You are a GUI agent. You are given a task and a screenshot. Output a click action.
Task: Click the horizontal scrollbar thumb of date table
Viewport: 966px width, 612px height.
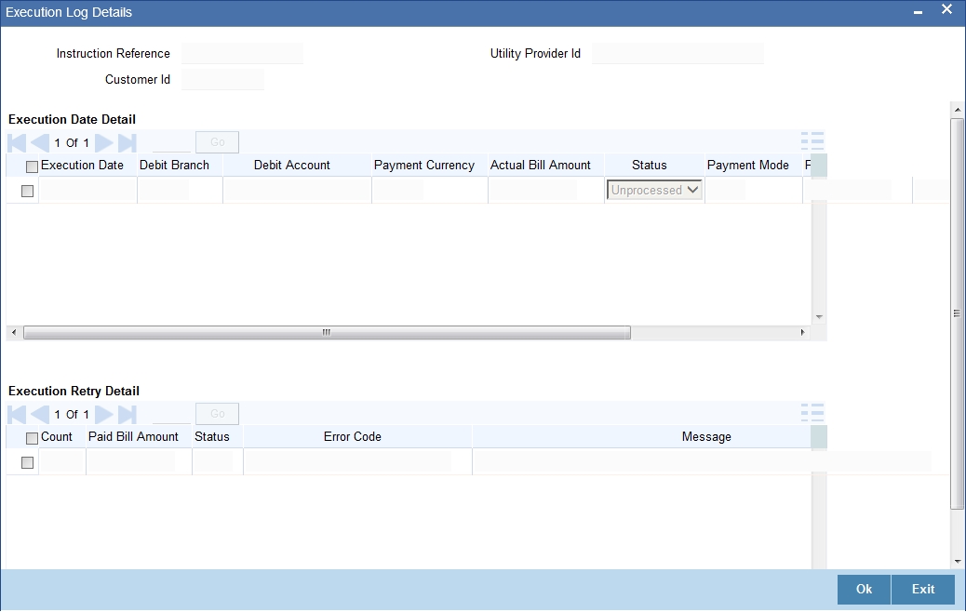[x=327, y=332]
